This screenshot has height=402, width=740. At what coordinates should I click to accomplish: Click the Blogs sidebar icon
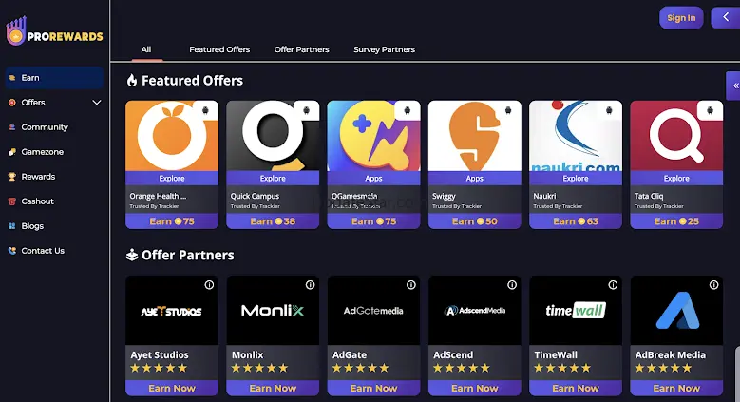click(x=12, y=226)
